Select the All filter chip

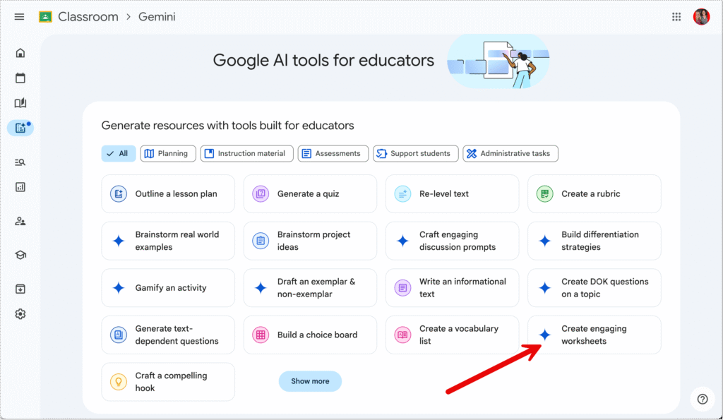(119, 153)
